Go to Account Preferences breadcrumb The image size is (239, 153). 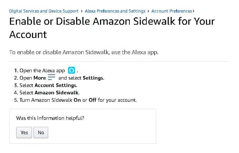[x=172, y=11]
